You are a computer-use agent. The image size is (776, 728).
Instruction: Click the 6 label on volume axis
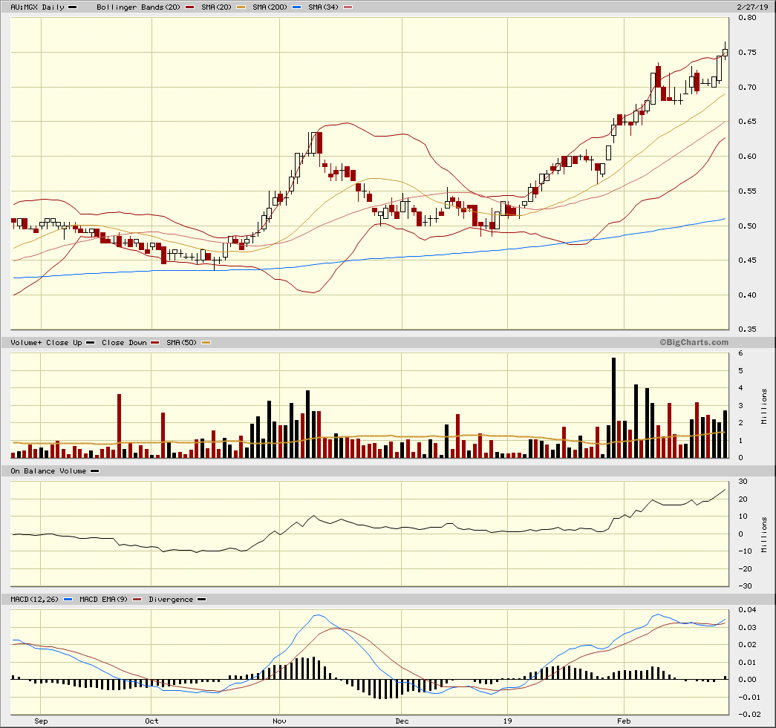(741, 353)
